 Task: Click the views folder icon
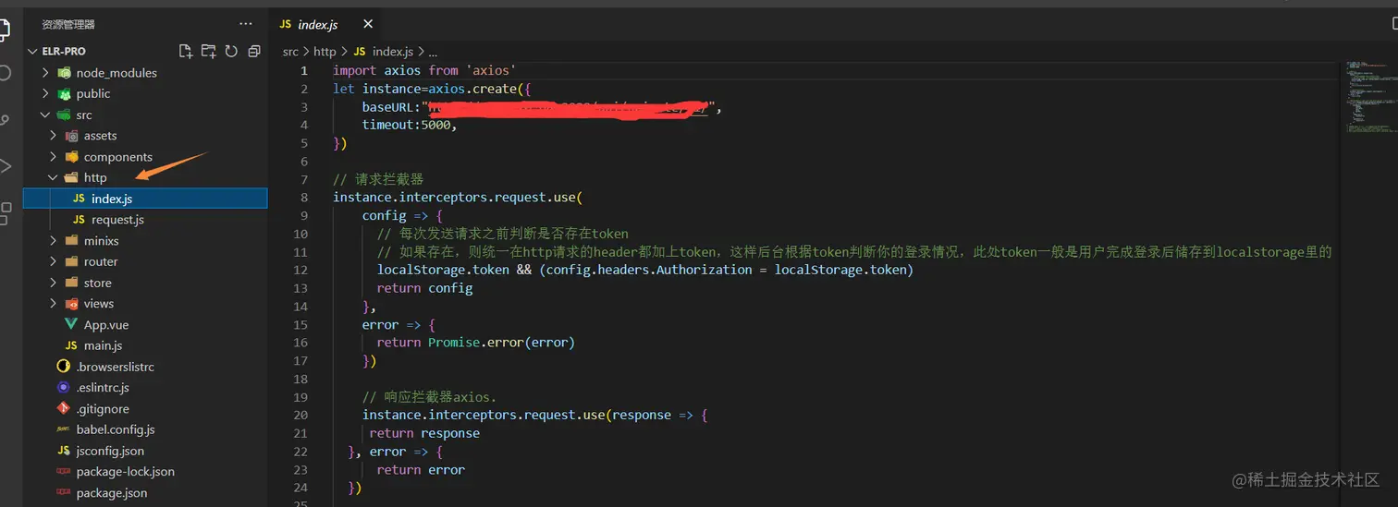71,304
